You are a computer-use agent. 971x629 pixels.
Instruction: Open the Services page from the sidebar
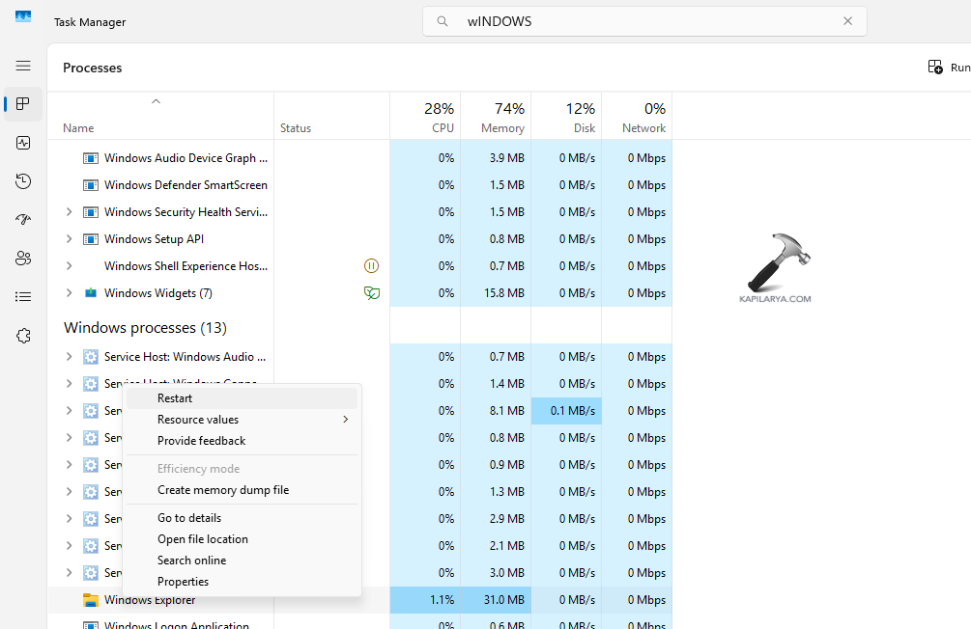pos(23,336)
